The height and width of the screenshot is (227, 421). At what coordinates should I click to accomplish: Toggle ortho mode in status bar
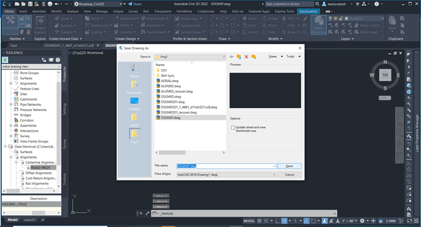coord(278,221)
